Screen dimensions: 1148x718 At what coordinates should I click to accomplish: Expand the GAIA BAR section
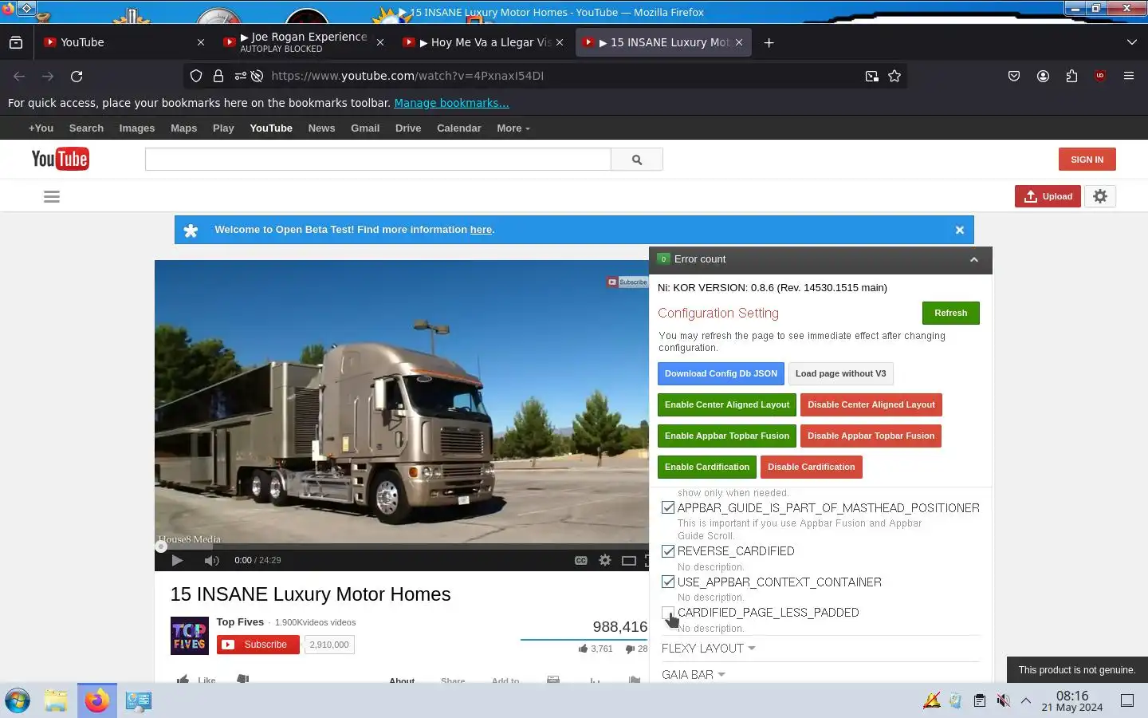point(693,674)
